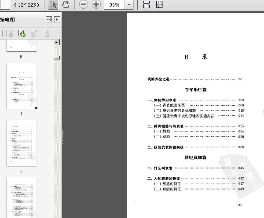Click the 50% zoom value field
This screenshot has width=264, height=218.
(x=114, y=4)
